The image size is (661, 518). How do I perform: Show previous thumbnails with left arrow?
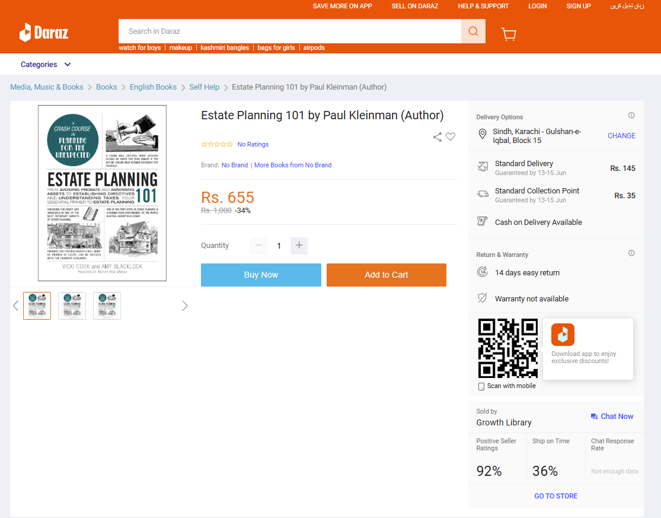(x=15, y=306)
